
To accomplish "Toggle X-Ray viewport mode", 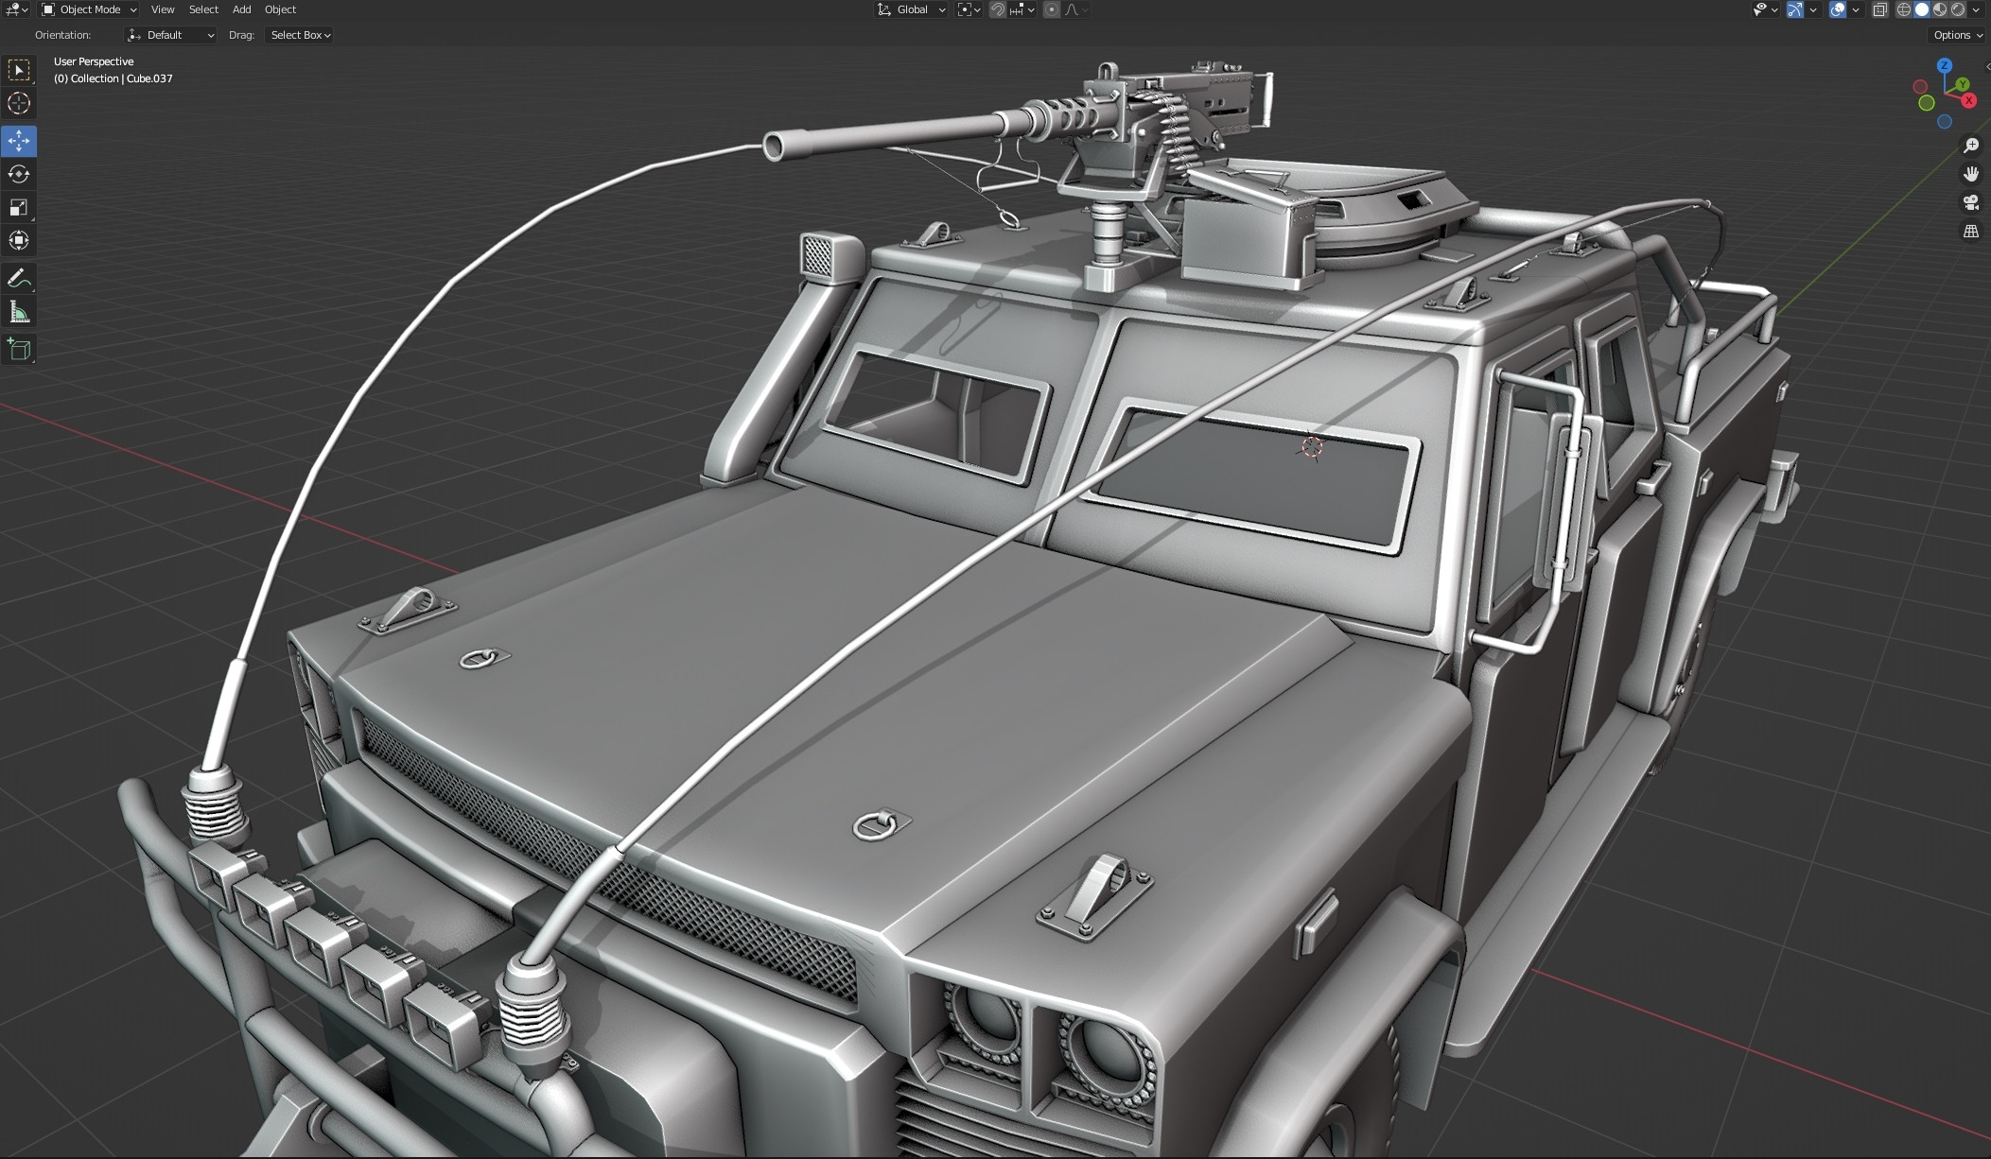I will (1880, 9).
